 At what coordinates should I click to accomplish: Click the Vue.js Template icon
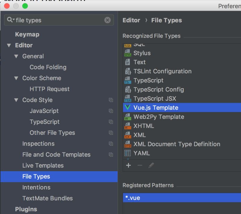[128, 108]
